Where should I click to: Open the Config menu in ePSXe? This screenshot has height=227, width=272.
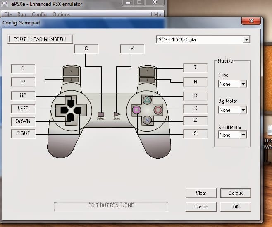click(x=39, y=14)
